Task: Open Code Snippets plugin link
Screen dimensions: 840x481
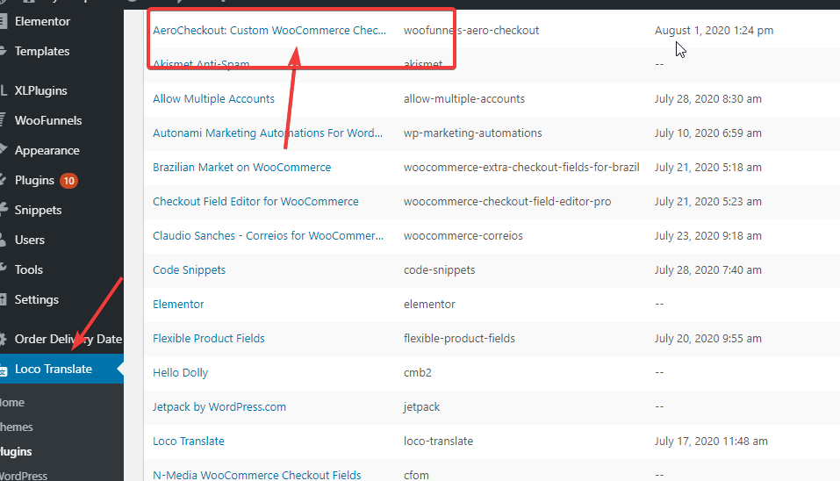Action: pyautogui.click(x=189, y=270)
